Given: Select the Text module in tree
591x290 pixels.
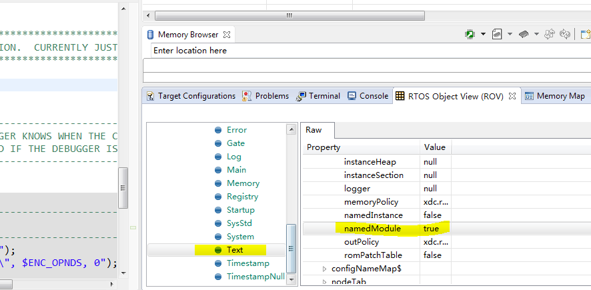Looking at the screenshot, I should pos(235,250).
